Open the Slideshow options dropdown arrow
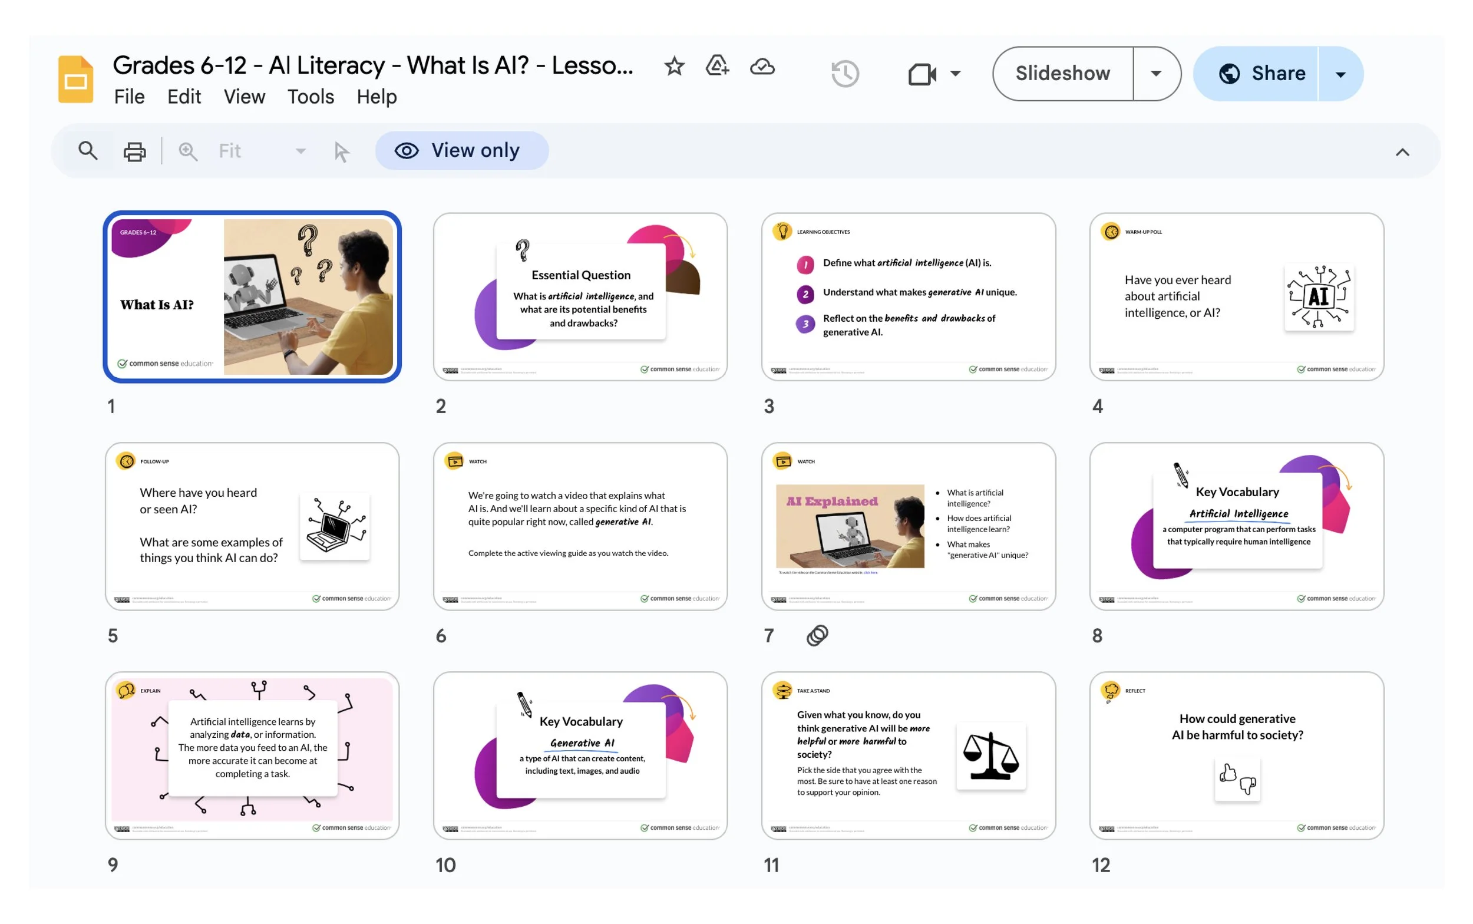Image resolution: width=1473 pixels, height=924 pixels. 1155,74
